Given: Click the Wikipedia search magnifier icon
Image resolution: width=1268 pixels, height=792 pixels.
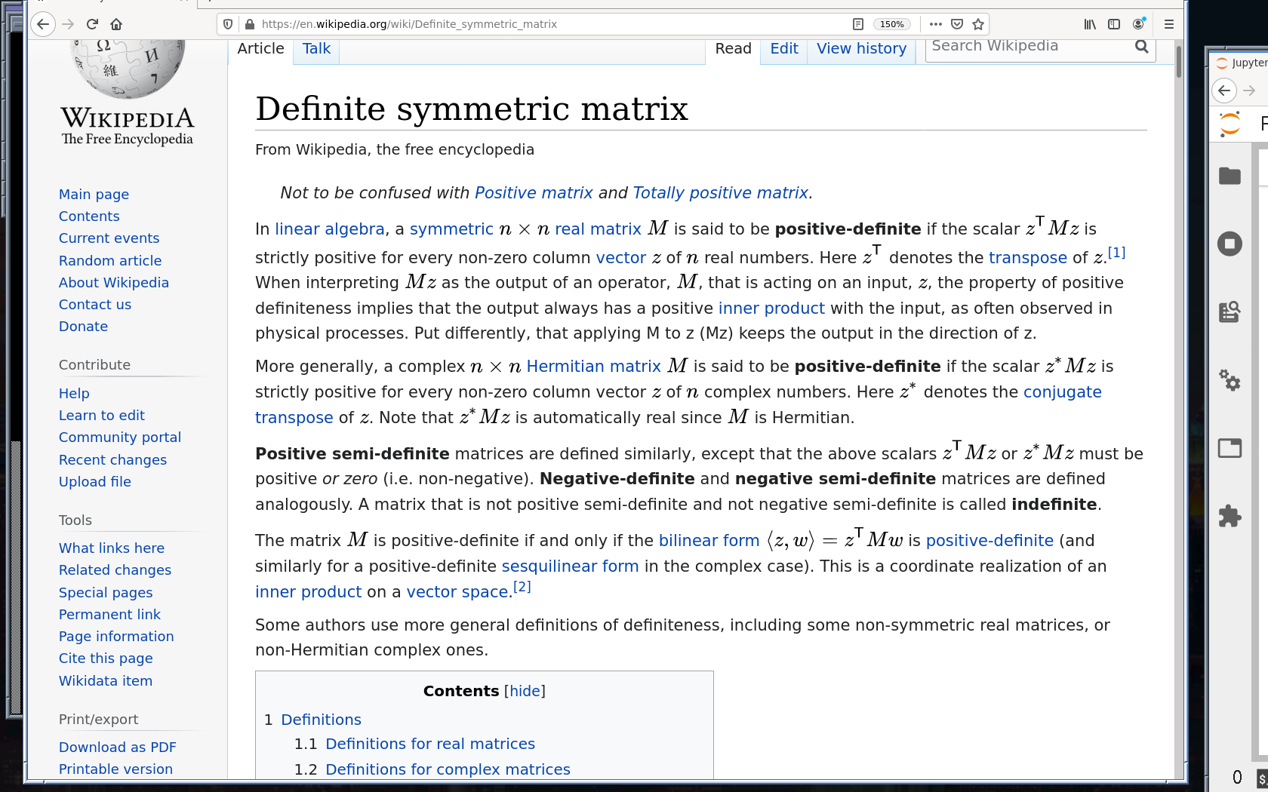Looking at the screenshot, I should pyautogui.click(x=1141, y=47).
